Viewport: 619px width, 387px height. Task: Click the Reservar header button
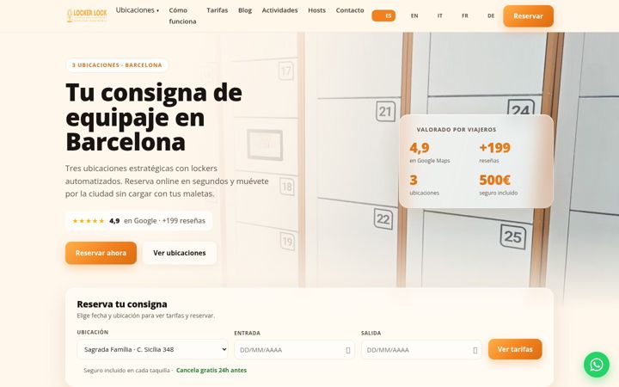(528, 16)
